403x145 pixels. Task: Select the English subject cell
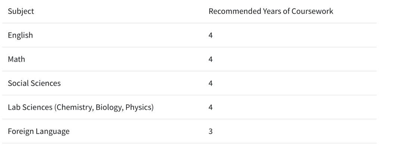click(20, 35)
